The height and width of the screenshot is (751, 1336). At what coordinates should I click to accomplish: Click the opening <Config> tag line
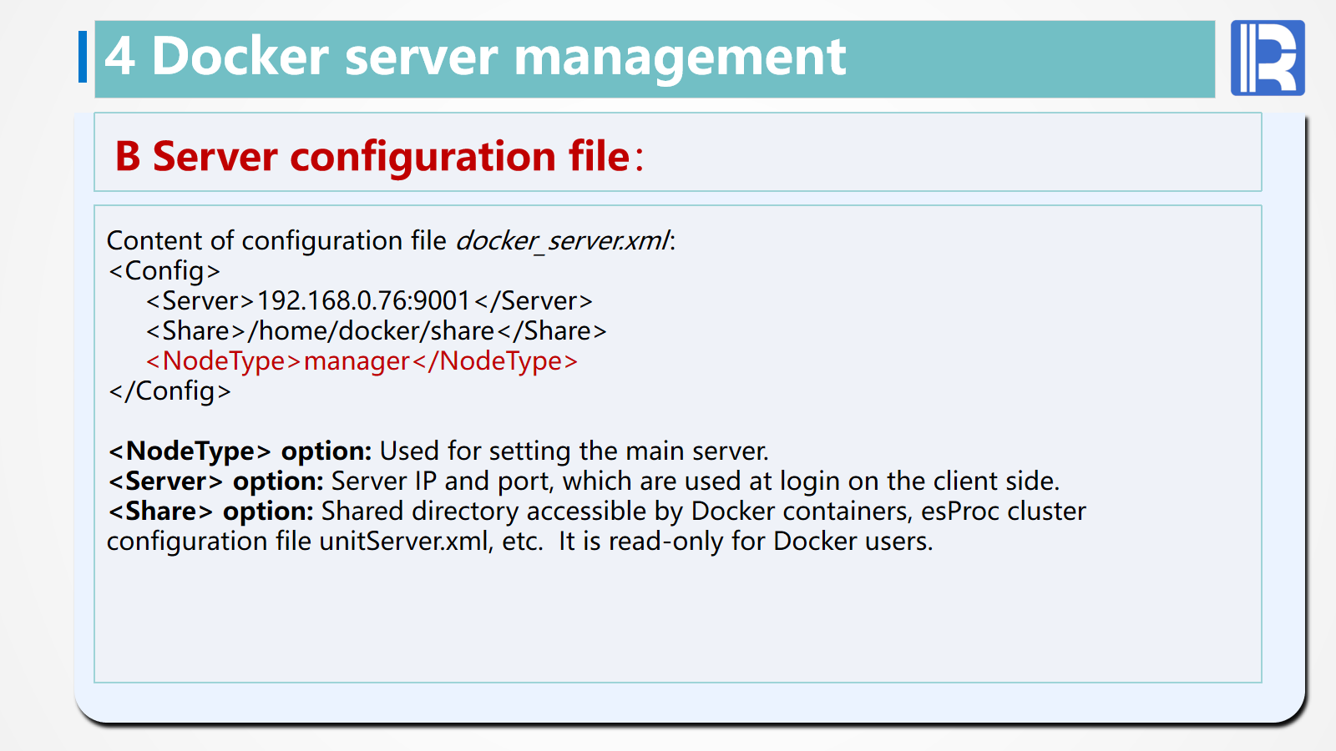point(164,271)
